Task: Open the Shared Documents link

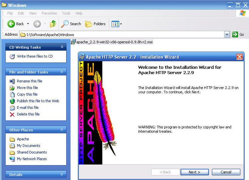Action: pyautogui.click(x=32, y=152)
